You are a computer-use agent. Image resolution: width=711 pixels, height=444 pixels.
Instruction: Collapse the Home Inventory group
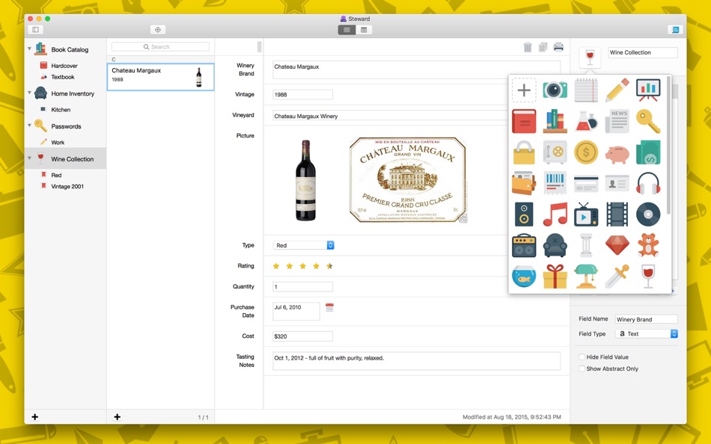point(29,93)
